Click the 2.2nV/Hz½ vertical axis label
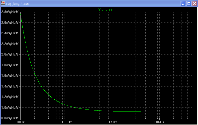The height and width of the screenshot is (125, 198). tap(10, 44)
